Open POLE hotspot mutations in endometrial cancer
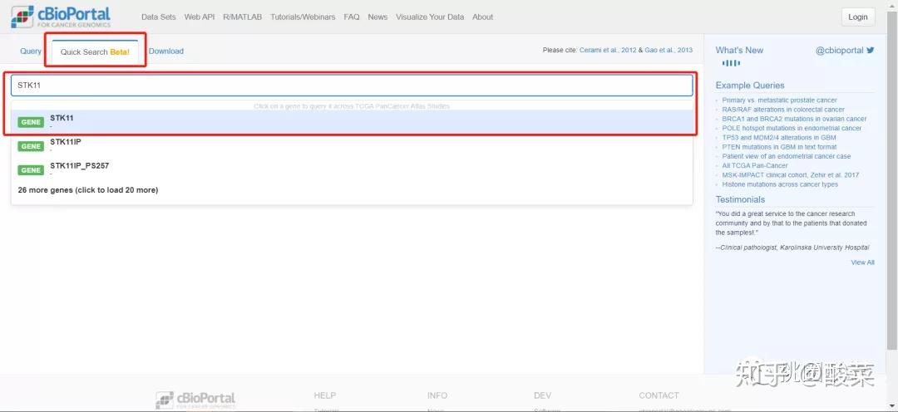The image size is (898, 412). pos(792,128)
